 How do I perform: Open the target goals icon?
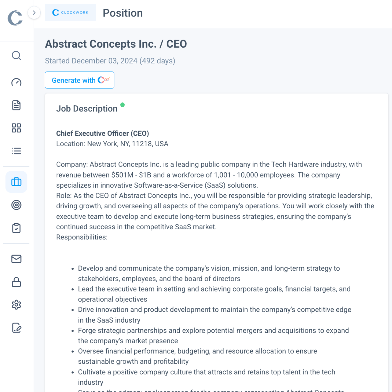(x=16, y=205)
